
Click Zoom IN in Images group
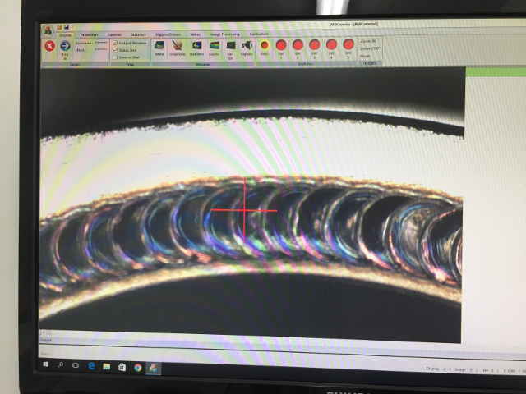coord(367,40)
